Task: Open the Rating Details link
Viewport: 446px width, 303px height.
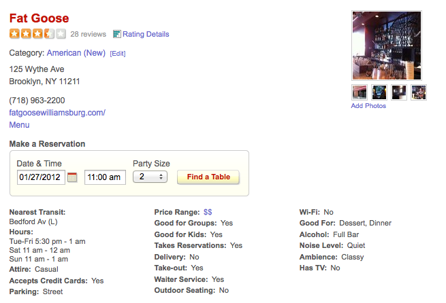Action: point(146,34)
